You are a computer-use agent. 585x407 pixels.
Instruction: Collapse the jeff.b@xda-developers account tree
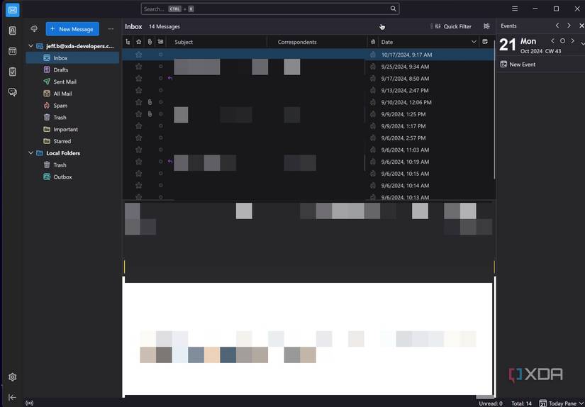(30, 46)
